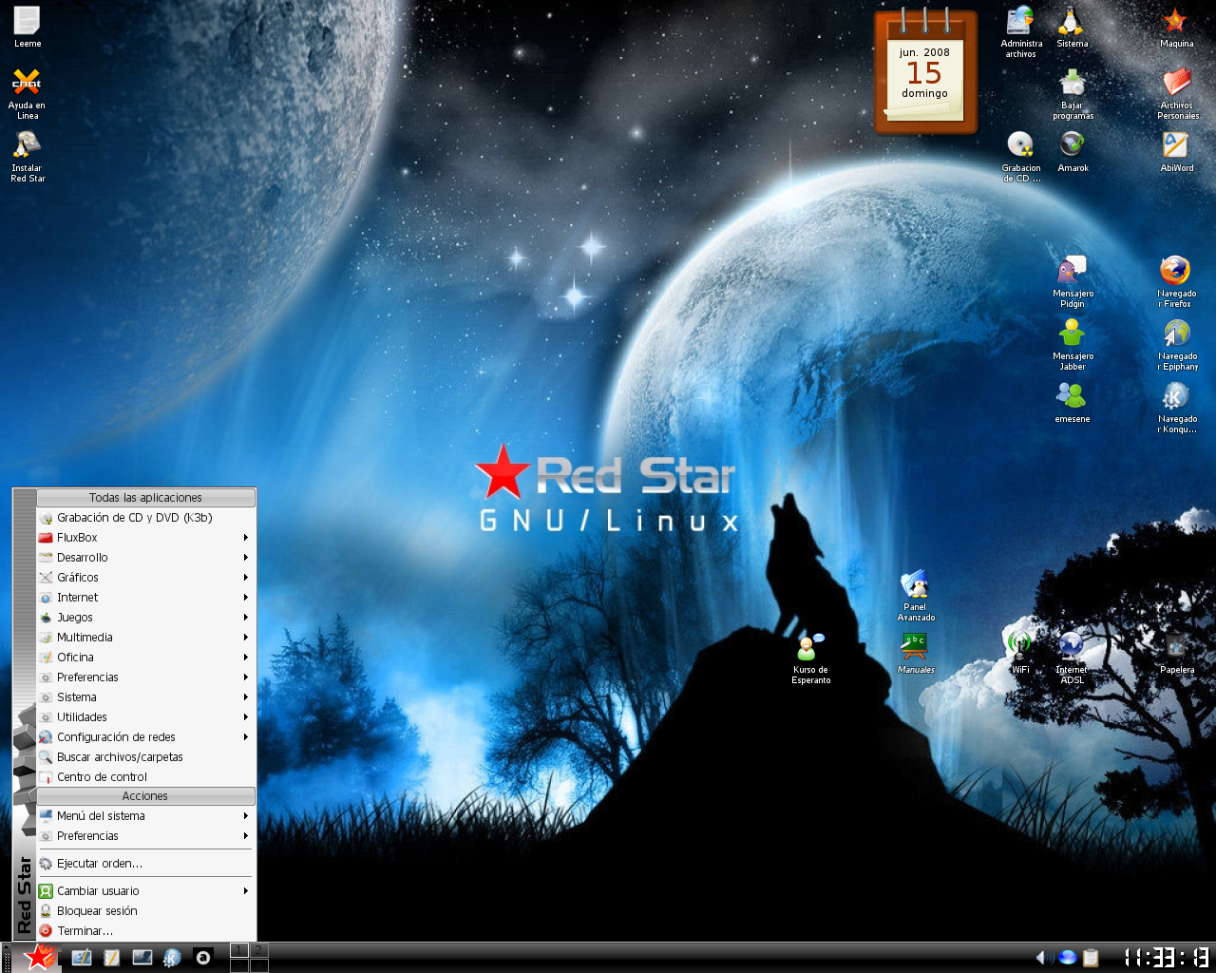This screenshot has height=973, width=1216.
Task: Launch Navegador Epiphany browser
Action: click(1177, 344)
